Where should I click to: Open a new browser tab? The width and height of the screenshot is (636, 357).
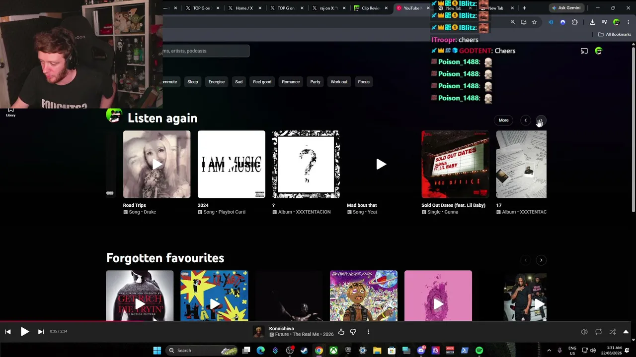[524, 8]
